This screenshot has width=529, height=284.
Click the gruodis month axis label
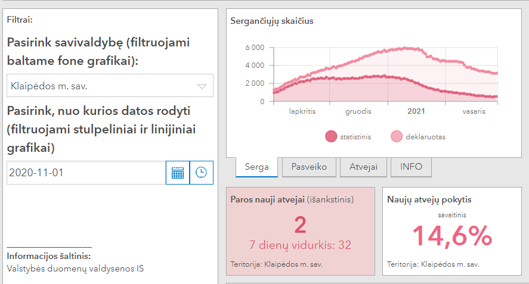pos(360,111)
